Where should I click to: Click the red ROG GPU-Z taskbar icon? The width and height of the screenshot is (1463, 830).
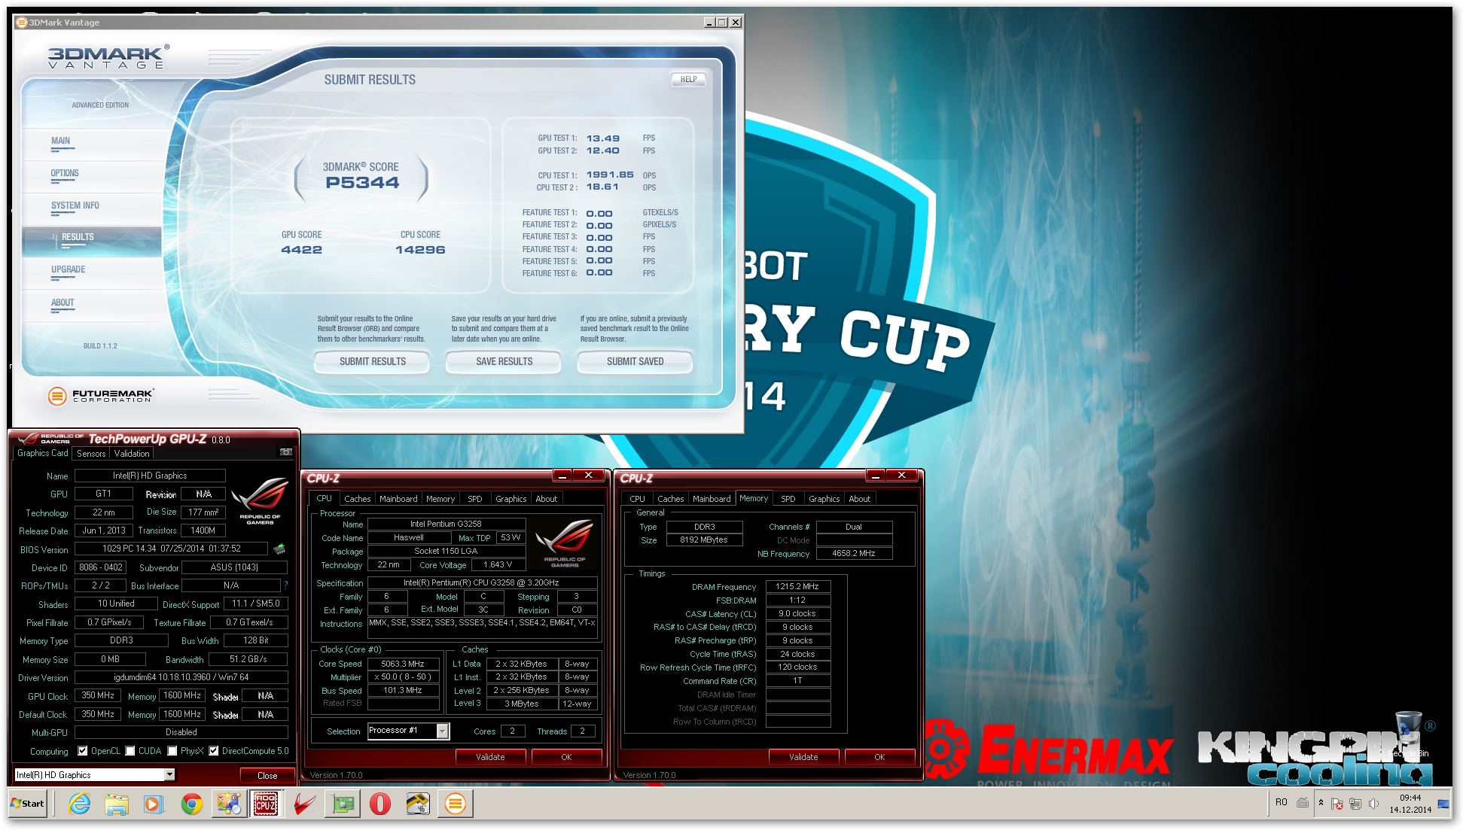pyautogui.click(x=305, y=804)
